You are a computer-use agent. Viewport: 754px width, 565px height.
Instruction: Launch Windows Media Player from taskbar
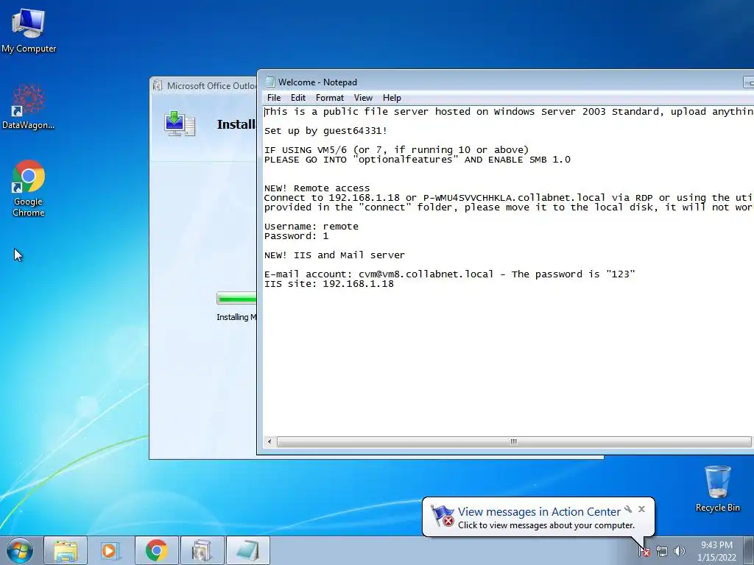(x=110, y=550)
